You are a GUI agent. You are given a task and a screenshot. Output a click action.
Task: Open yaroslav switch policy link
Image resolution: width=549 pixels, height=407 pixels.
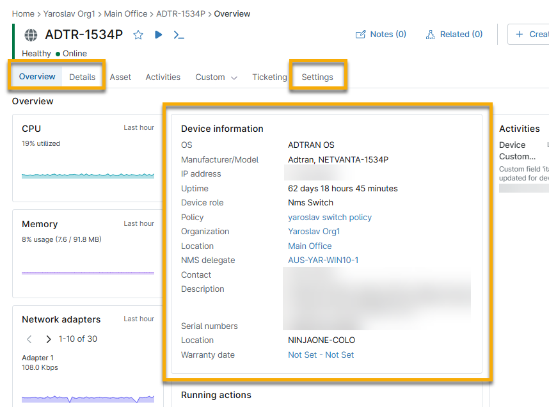[330, 218]
